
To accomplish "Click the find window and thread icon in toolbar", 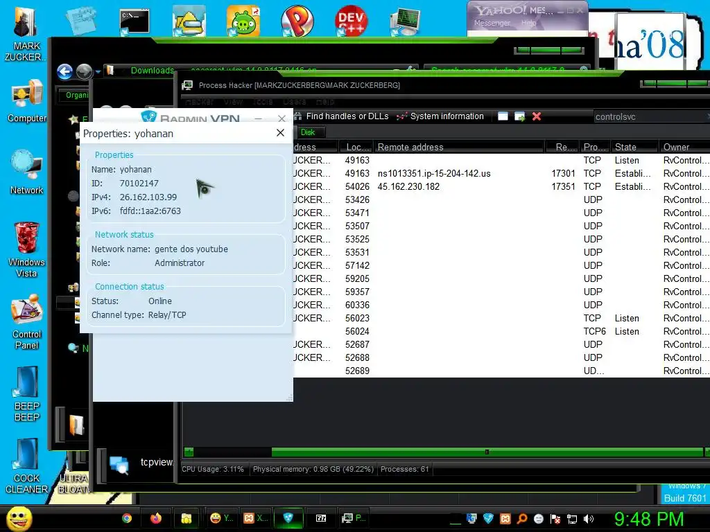I will click(519, 116).
